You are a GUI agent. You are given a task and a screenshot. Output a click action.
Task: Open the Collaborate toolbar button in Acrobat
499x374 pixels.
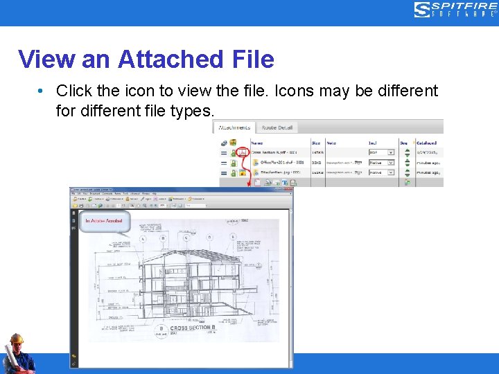coord(114,199)
